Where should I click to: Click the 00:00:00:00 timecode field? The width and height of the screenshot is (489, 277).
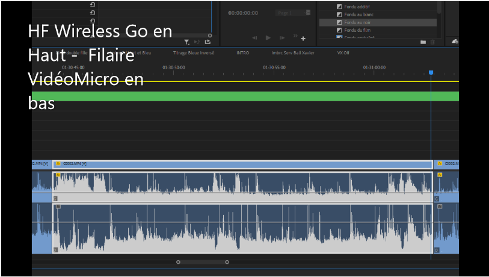click(x=243, y=13)
